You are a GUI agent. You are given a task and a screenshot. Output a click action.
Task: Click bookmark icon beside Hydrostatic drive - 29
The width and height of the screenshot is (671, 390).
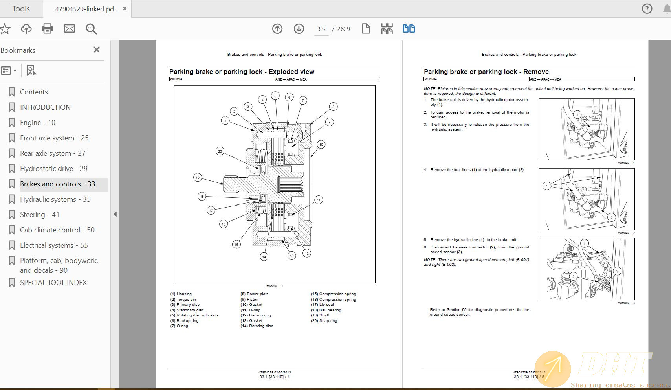click(12, 169)
